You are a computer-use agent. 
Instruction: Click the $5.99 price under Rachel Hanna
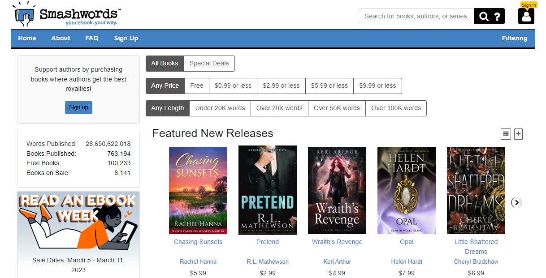(198, 273)
